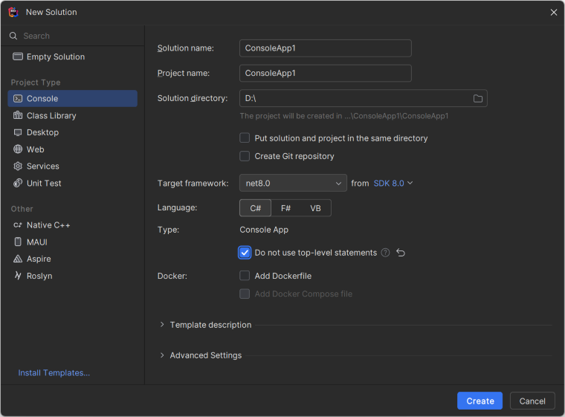Click the help question mark icon
Image resolution: width=565 pixels, height=417 pixels.
click(385, 253)
